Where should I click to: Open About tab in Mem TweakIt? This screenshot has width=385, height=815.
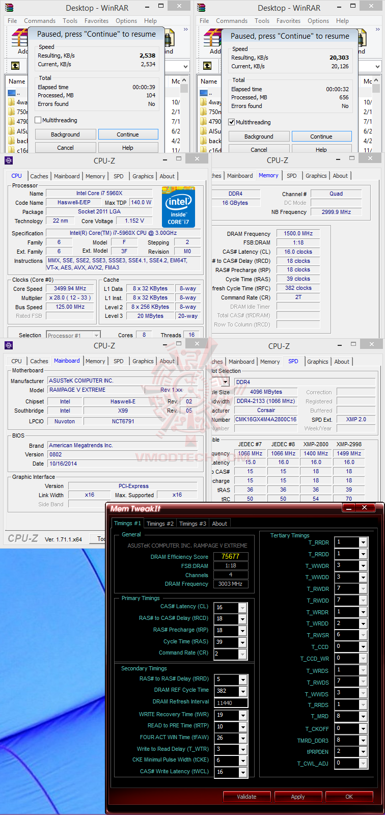[x=219, y=524]
